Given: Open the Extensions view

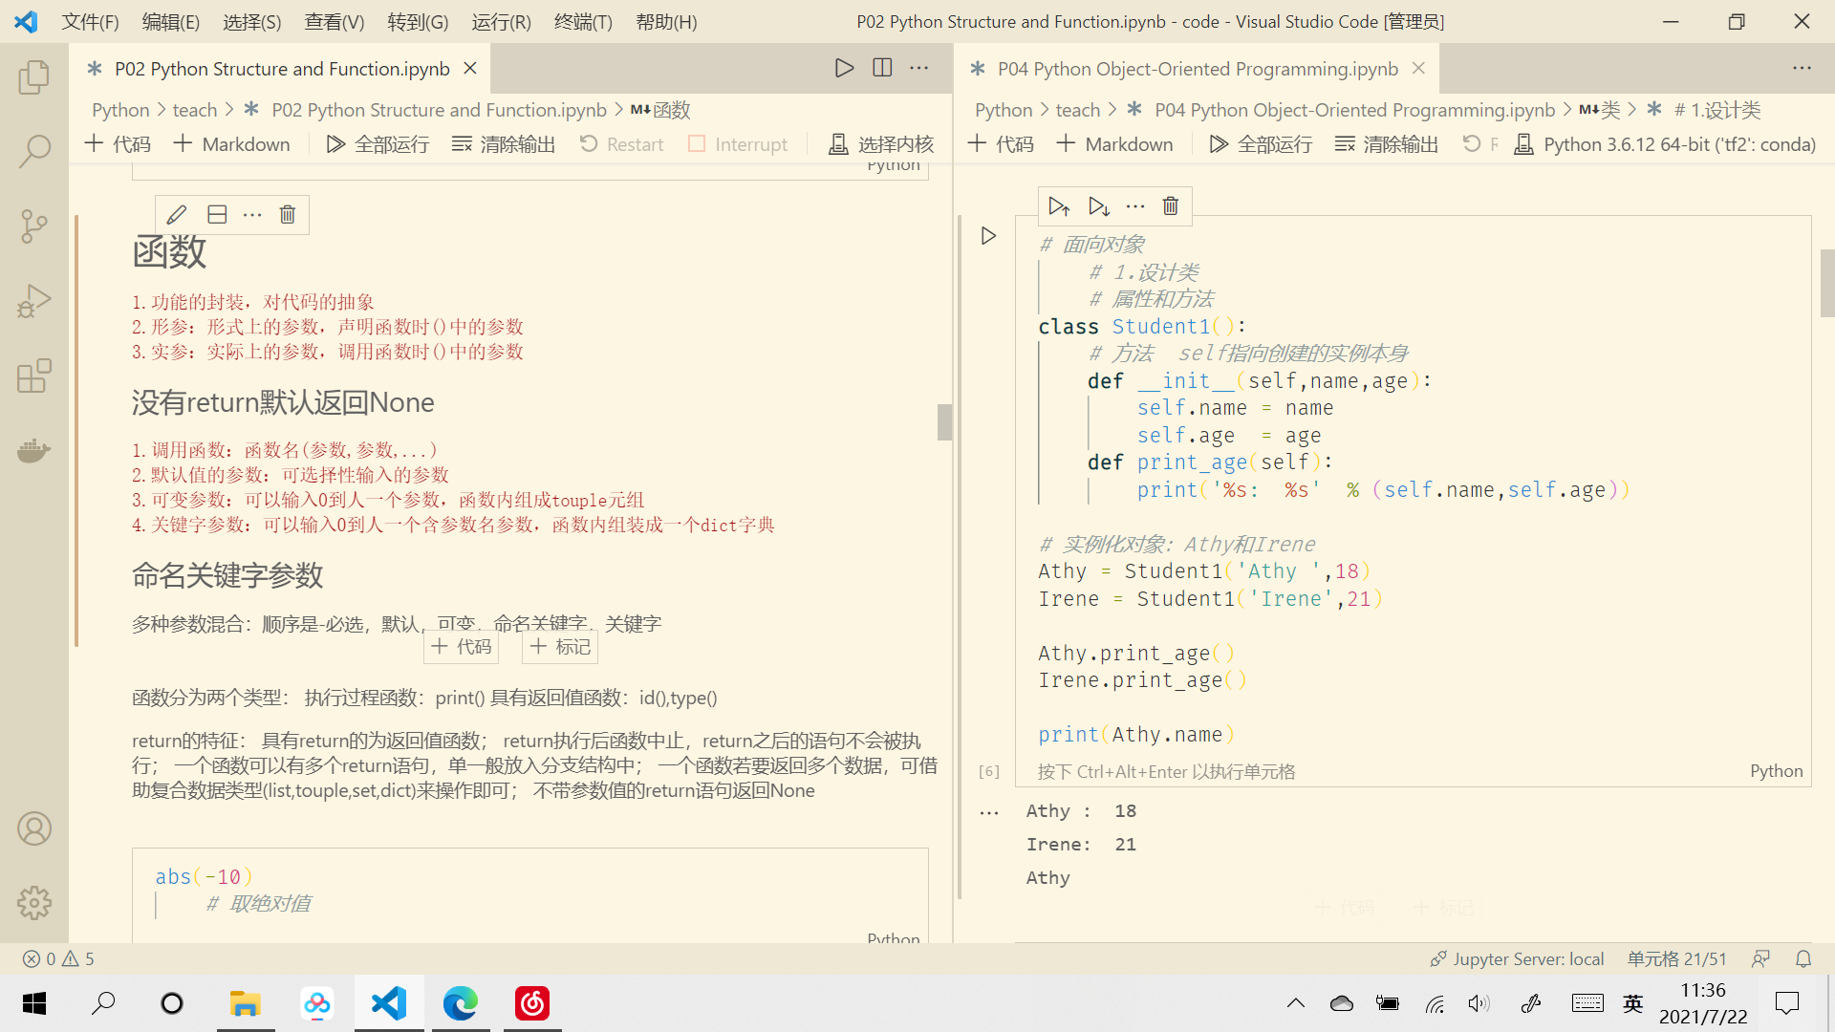Looking at the screenshot, I should (34, 376).
